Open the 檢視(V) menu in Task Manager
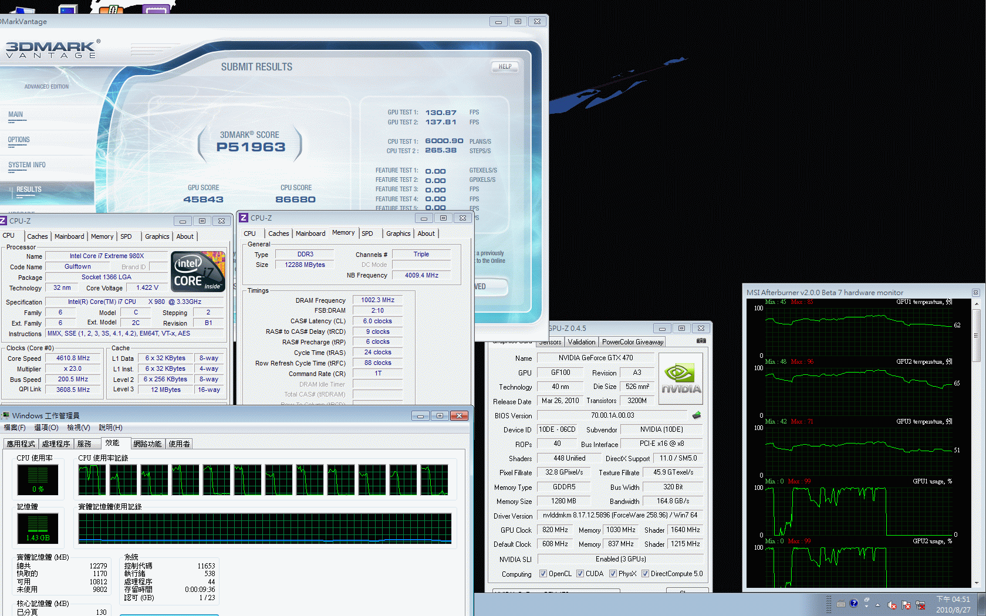Viewport: 986px width, 616px height. pyautogui.click(x=79, y=428)
